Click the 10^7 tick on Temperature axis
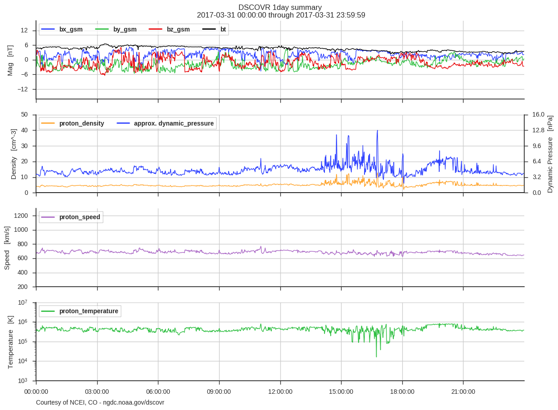558x410 pixels. pyautogui.click(x=23, y=302)
